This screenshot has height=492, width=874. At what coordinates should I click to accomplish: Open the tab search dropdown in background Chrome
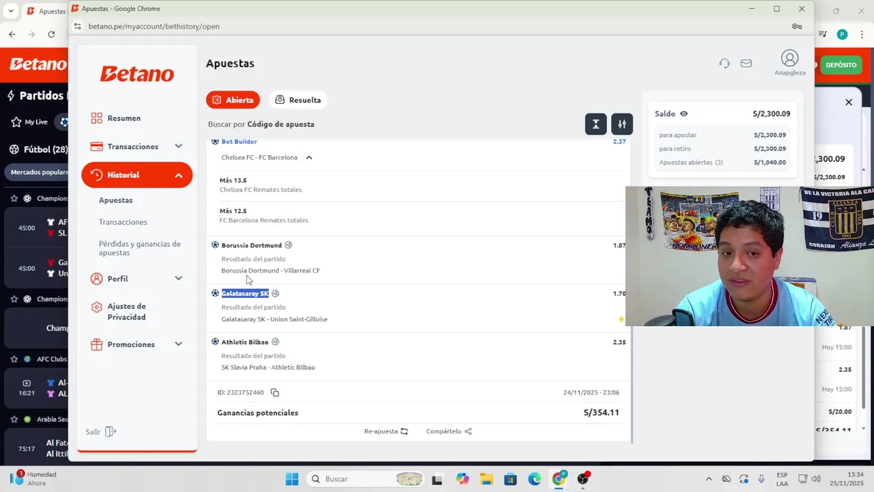click(x=10, y=11)
